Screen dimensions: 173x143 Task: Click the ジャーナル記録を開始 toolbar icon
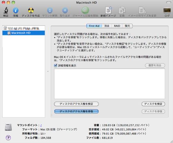85,10
